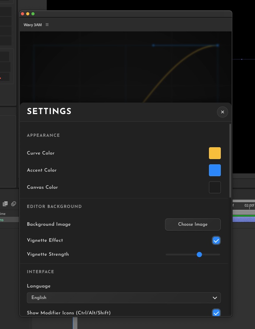Open the Canvas Color dark swatch
Image resolution: width=255 pixels, height=329 pixels.
[215, 187]
